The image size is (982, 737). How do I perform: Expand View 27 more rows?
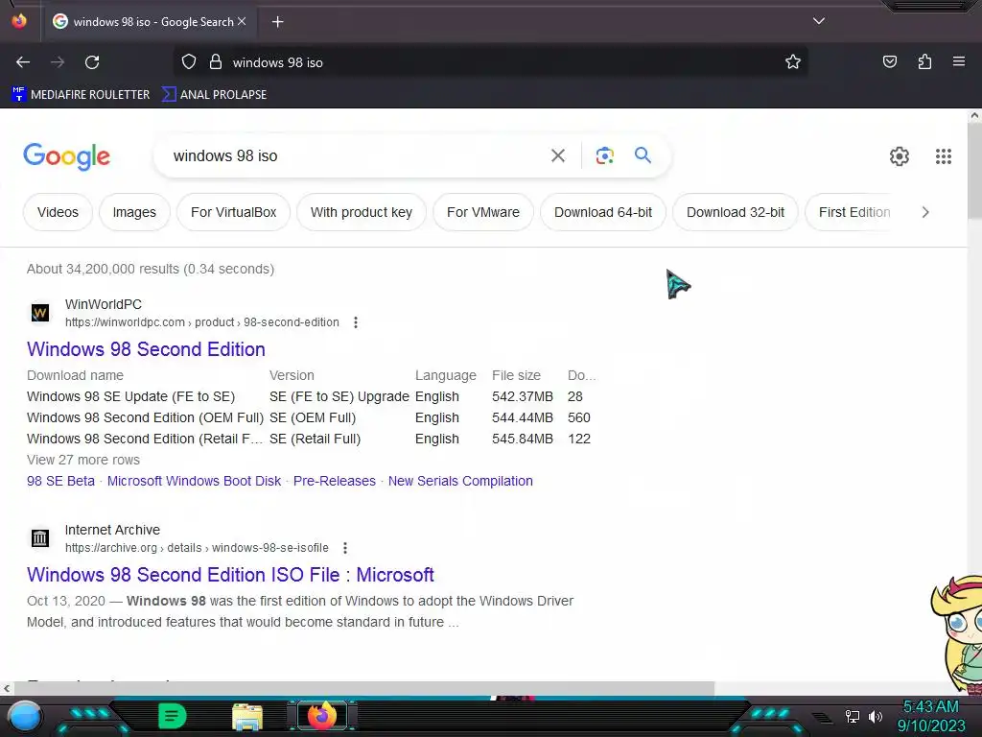pyautogui.click(x=83, y=460)
